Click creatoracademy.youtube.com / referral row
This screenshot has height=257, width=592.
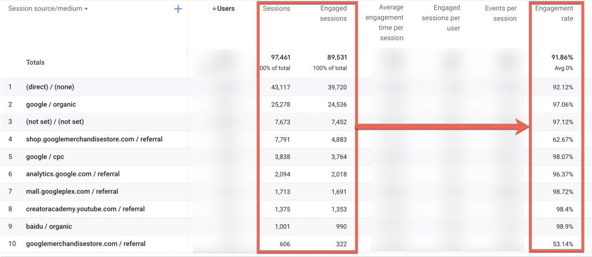86,209
